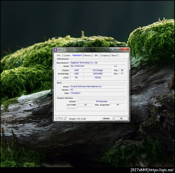Click the PCI-Express version field
The height and width of the screenshot is (173, 175).
pos(101,101)
